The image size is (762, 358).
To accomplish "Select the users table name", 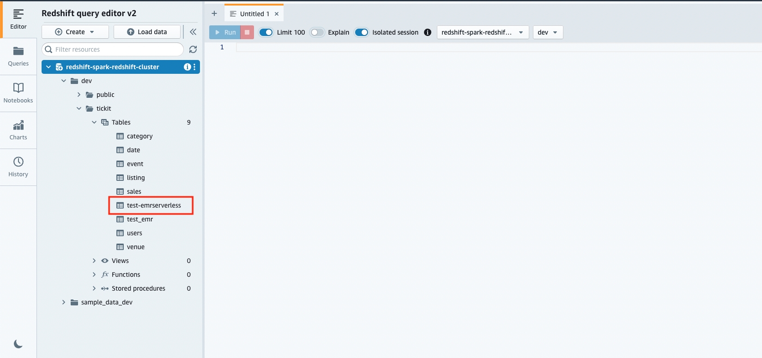I will click(134, 233).
